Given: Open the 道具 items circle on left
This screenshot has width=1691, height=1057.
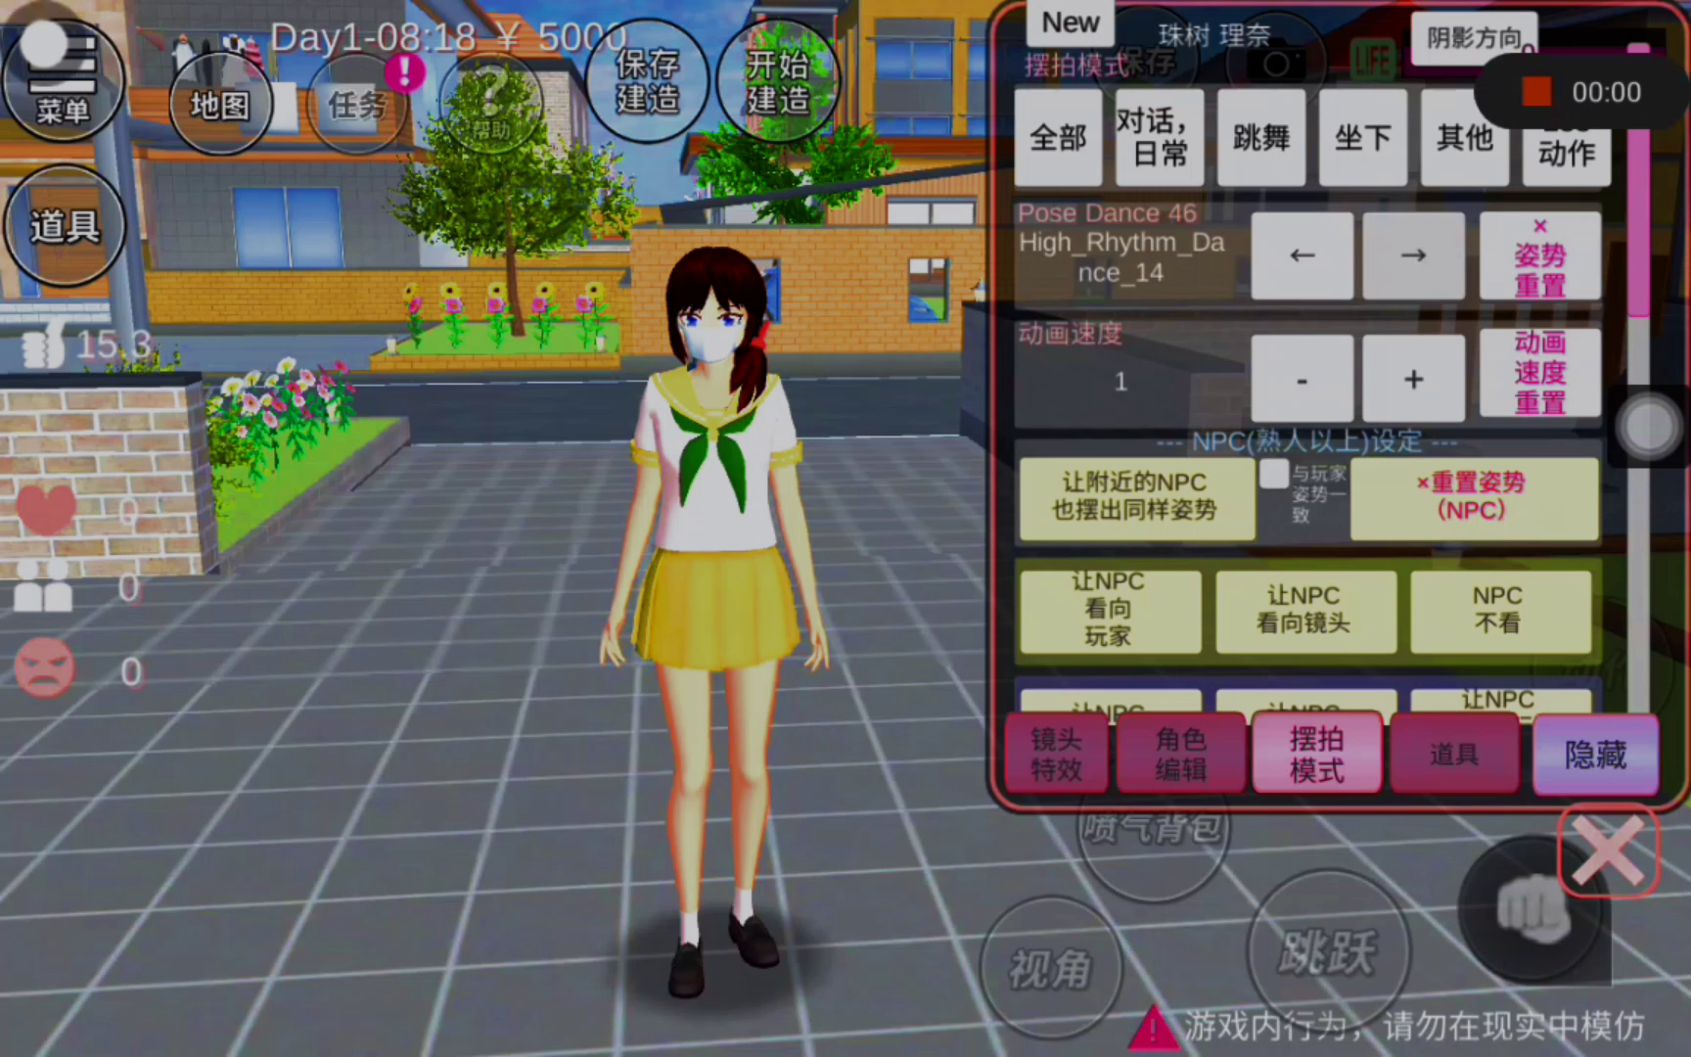Looking at the screenshot, I should click(65, 226).
